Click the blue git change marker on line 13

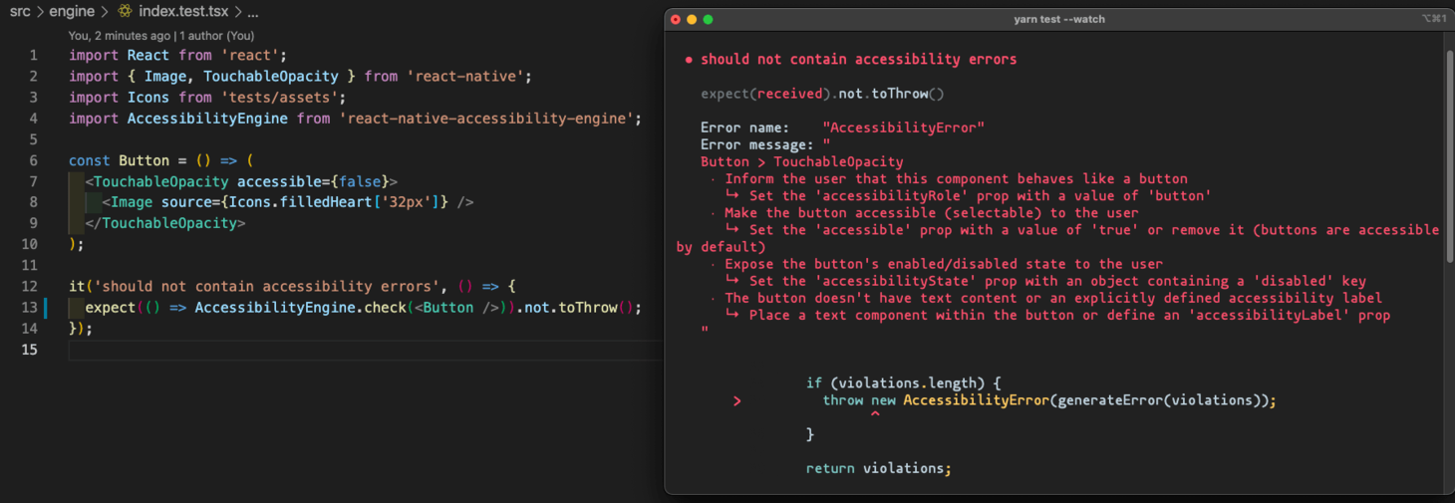pyautogui.click(x=46, y=308)
